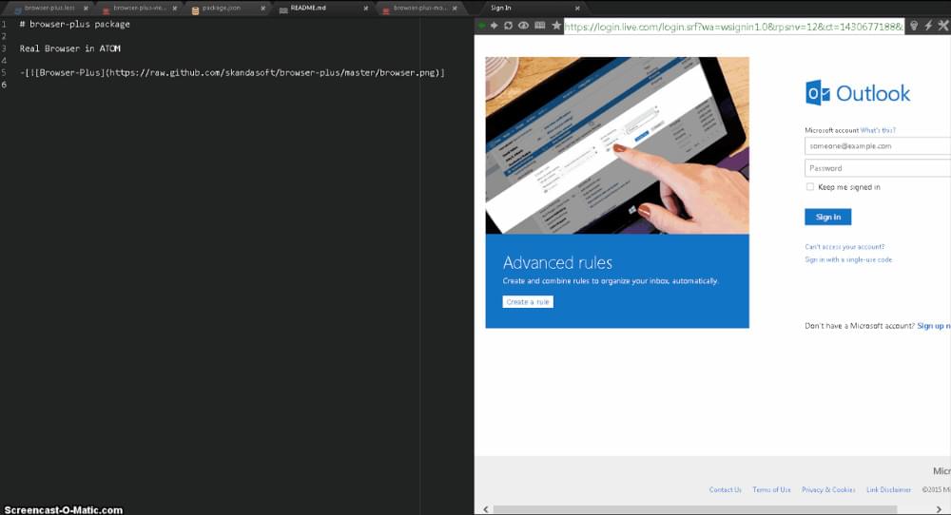Switch to the browser-plus-vie... tab
This screenshot has width=951, height=515.
(x=140, y=8)
